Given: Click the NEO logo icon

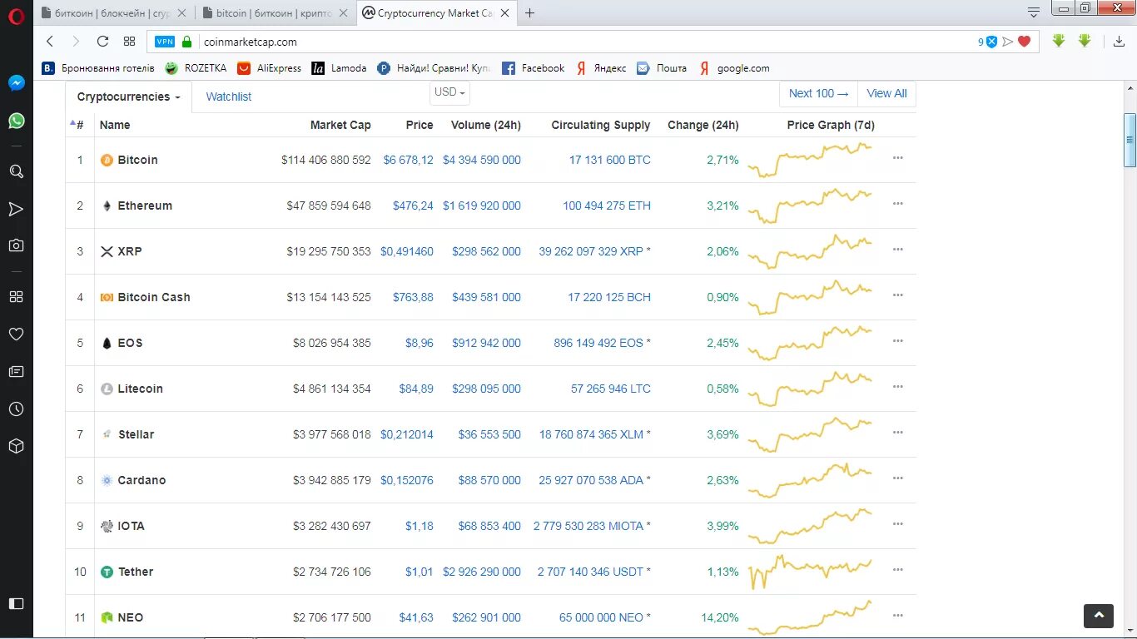Looking at the screenshot, I should tap(107, 617).
